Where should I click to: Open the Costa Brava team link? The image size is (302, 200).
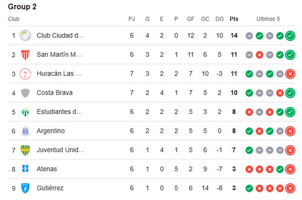pyautogui.click(x=54, y=93)
